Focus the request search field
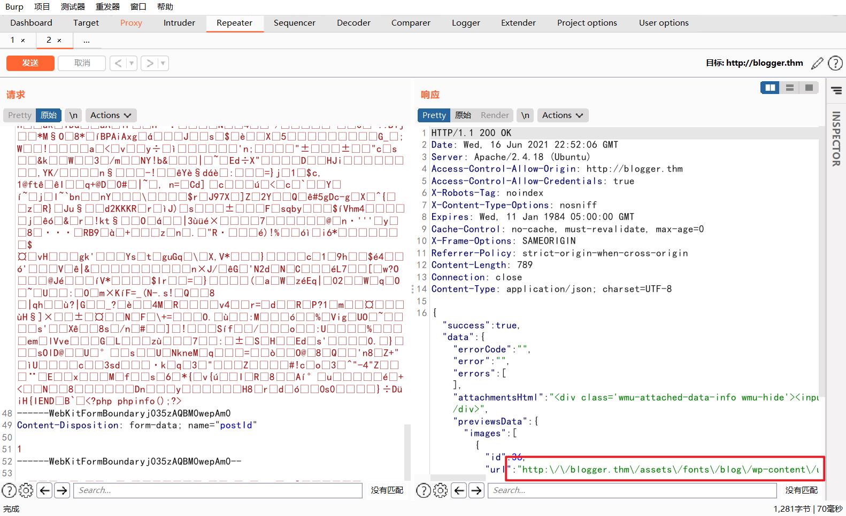 pos(218,490)
